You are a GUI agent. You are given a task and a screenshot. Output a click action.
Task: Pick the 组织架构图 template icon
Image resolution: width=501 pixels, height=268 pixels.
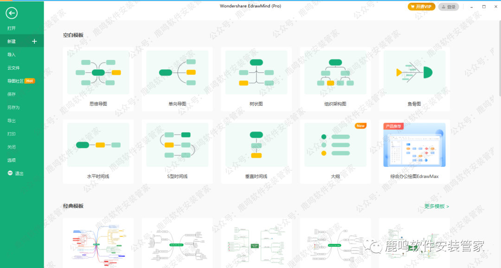coord(335,72)
